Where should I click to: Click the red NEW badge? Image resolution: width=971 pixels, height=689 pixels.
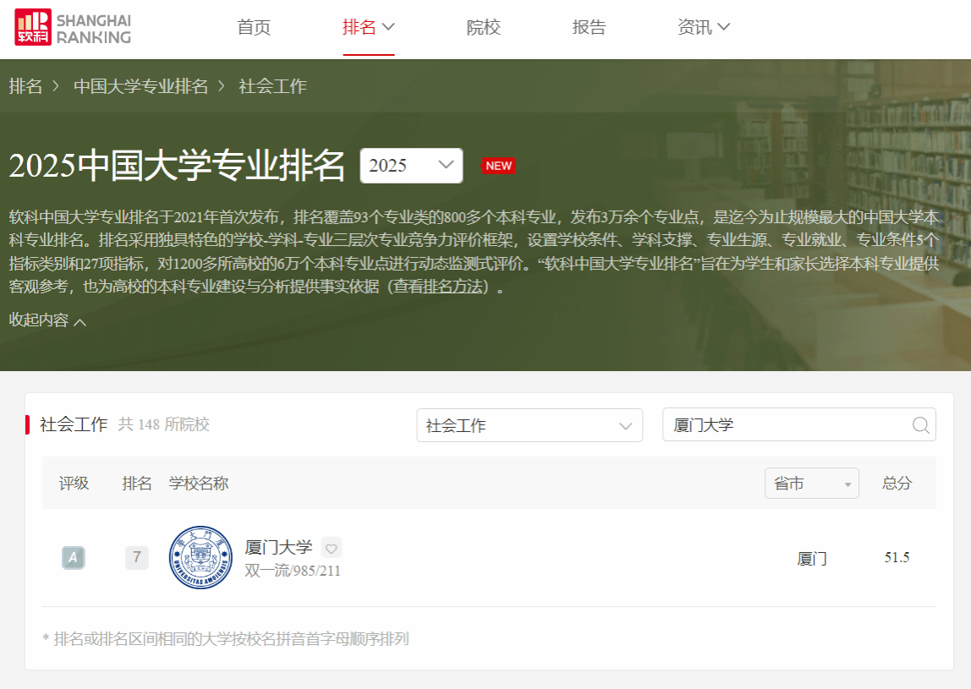click(498, 166)
